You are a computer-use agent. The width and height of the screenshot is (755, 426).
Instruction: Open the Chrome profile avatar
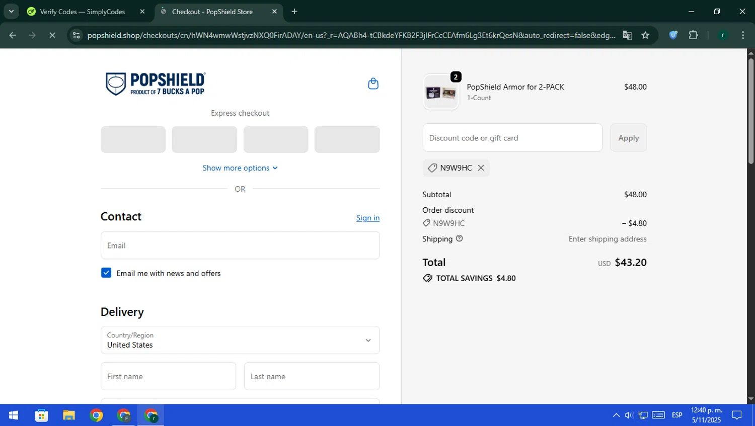pyautogui.click(x=723, y=35)
